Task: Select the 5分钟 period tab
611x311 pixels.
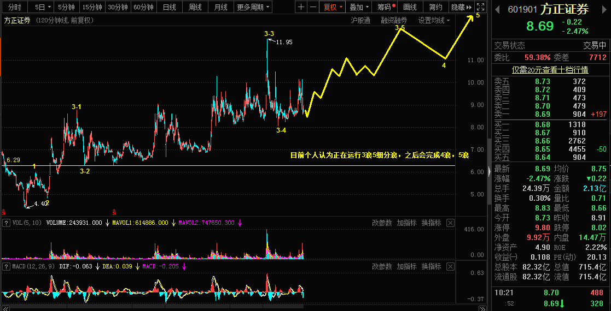Action: click(66, 7)
